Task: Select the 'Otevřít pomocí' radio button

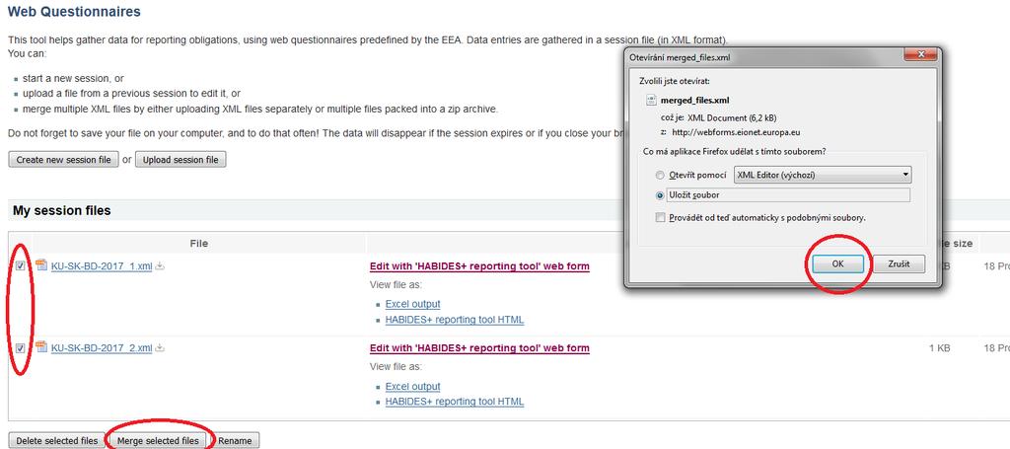Action: pyautogui.click(x=660, y=176)
